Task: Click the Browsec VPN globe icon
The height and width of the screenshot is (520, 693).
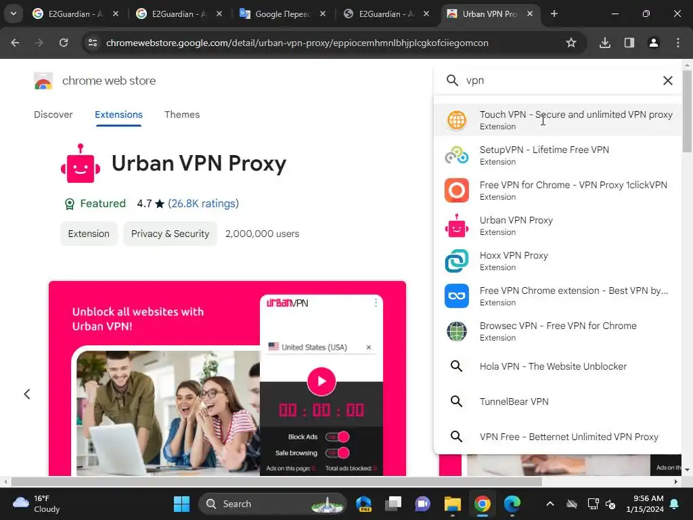Action: tap(457, 331)
